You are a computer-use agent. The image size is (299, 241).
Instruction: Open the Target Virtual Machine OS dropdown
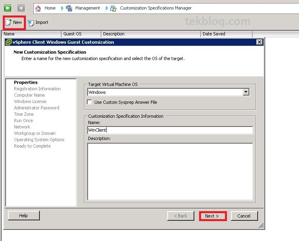point(246,92)
